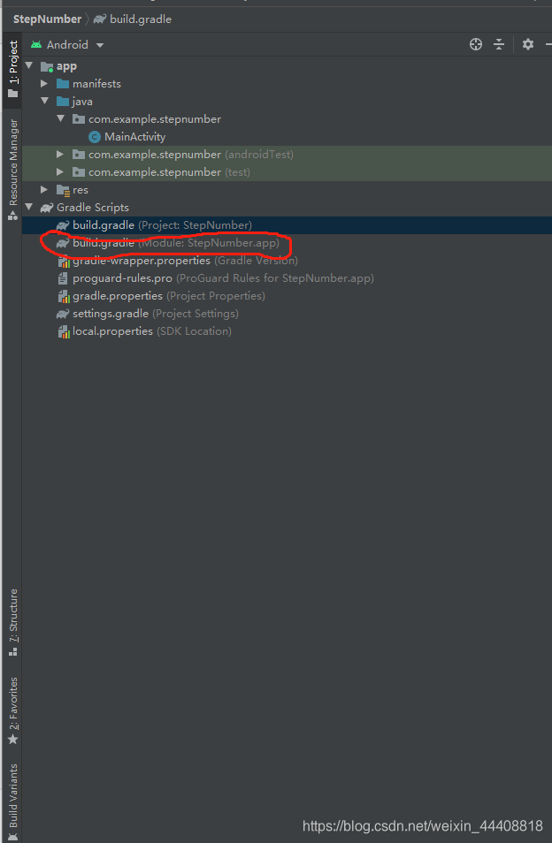Viewport: 552px width, 843px height.
Task: Click the res folder icon
Action: pyautogui.click(x=63, y=190)
